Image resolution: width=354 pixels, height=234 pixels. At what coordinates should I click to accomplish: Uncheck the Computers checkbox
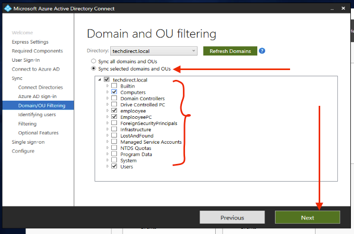[114, 92]
